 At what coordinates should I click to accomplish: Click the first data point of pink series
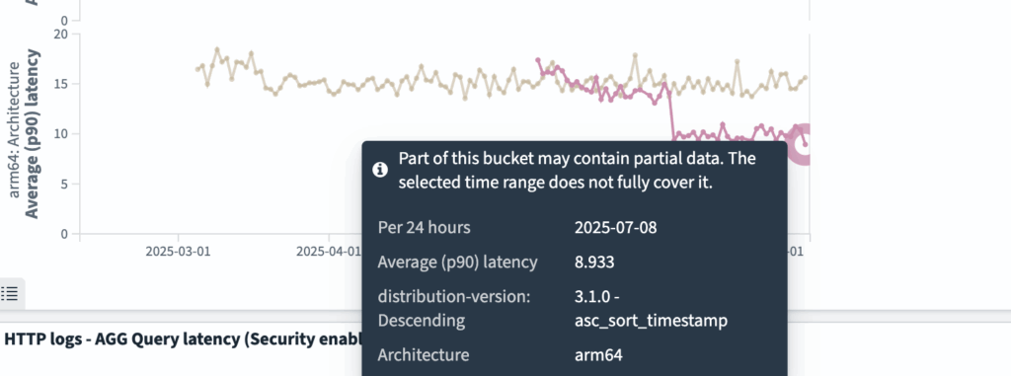point(538,60)
